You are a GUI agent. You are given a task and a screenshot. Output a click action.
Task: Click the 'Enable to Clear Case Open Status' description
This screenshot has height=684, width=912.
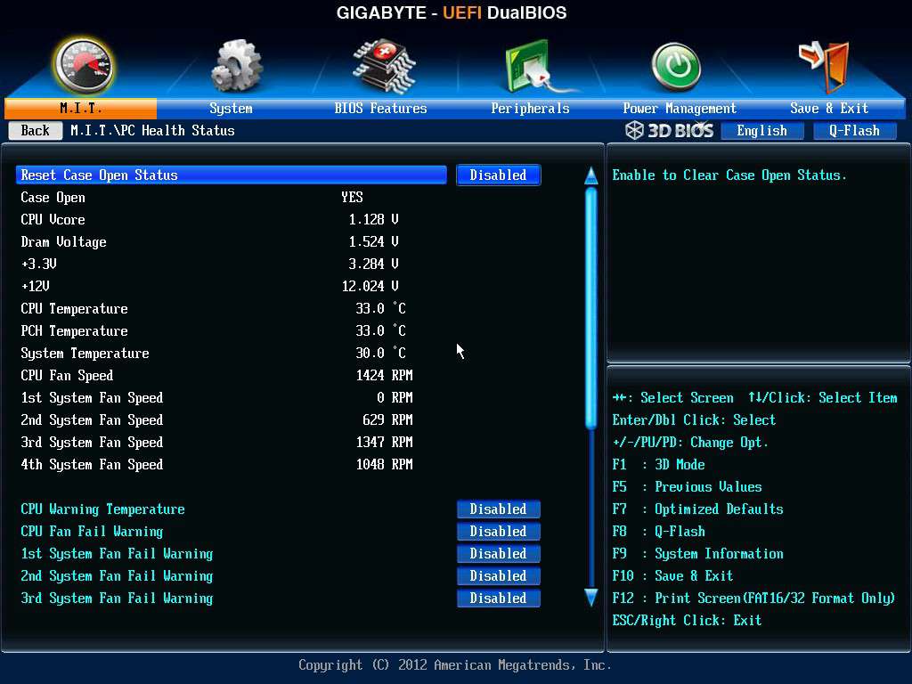tap(729, 175)
